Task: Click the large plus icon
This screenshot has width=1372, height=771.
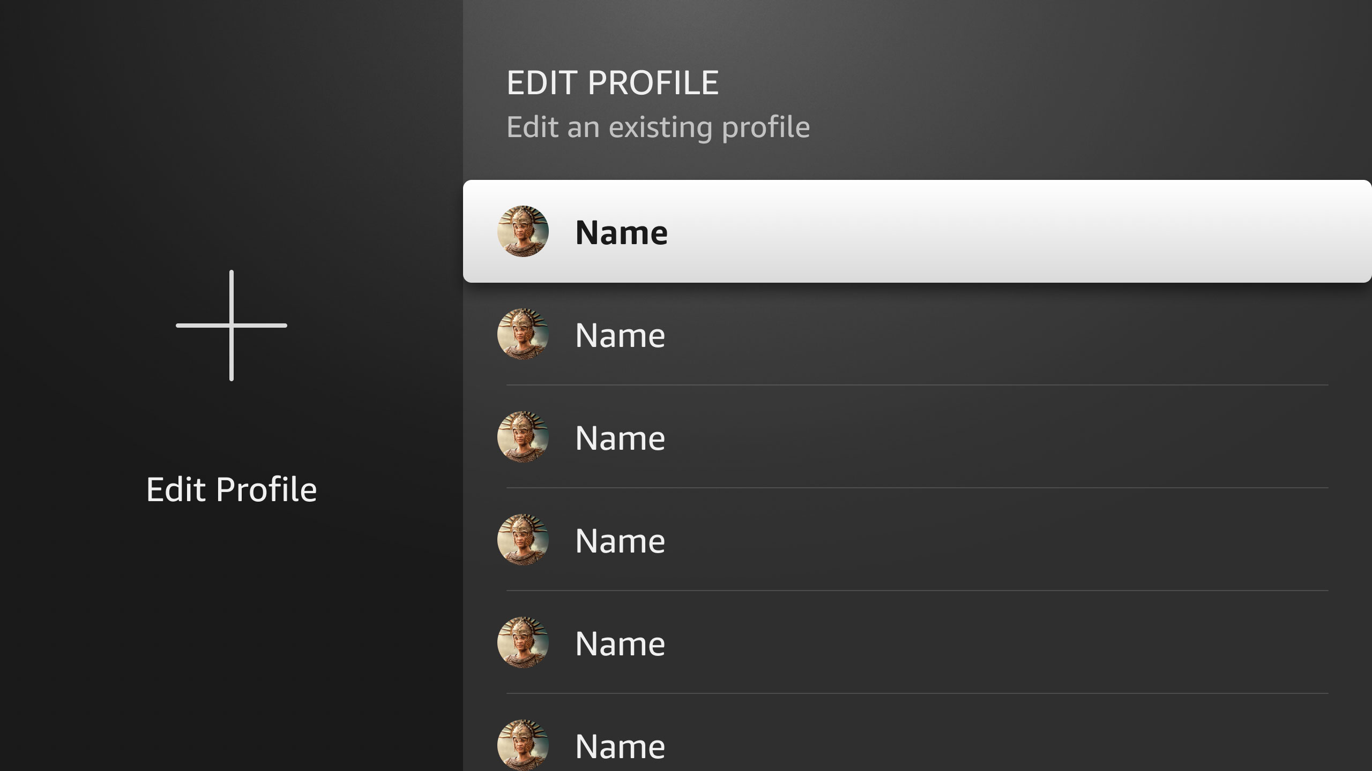Action: [x=232, y=326]
